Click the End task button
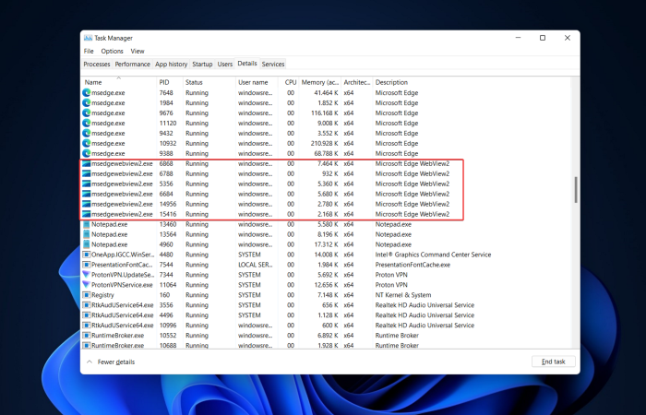 (554, 362)
